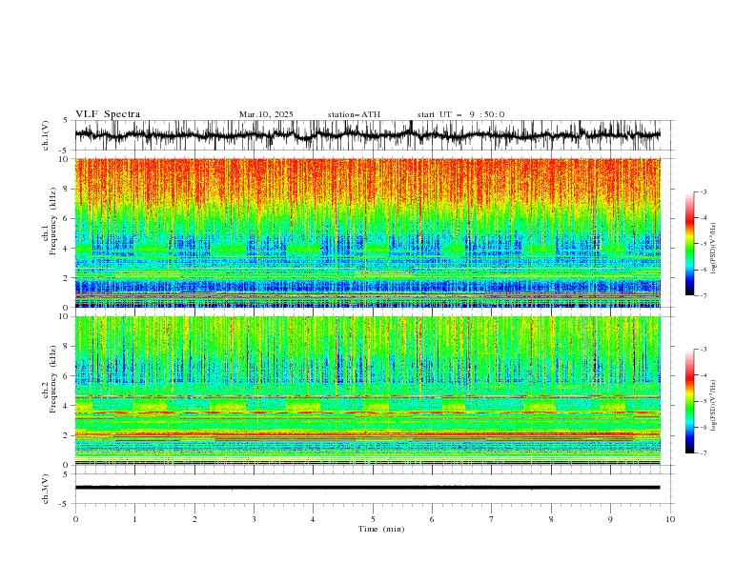Screen dimensions: 755x583
Task: Click the ch.2 frequency axis "6" tick label
Action: [66, 376]
